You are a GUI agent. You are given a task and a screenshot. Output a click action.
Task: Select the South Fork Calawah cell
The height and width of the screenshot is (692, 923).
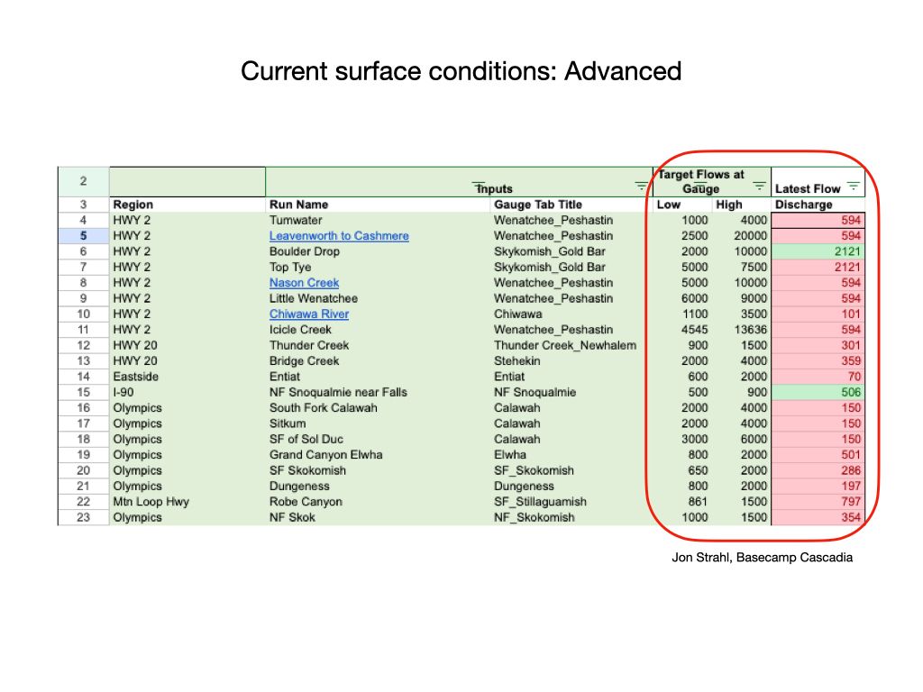[x=378, y=408]
